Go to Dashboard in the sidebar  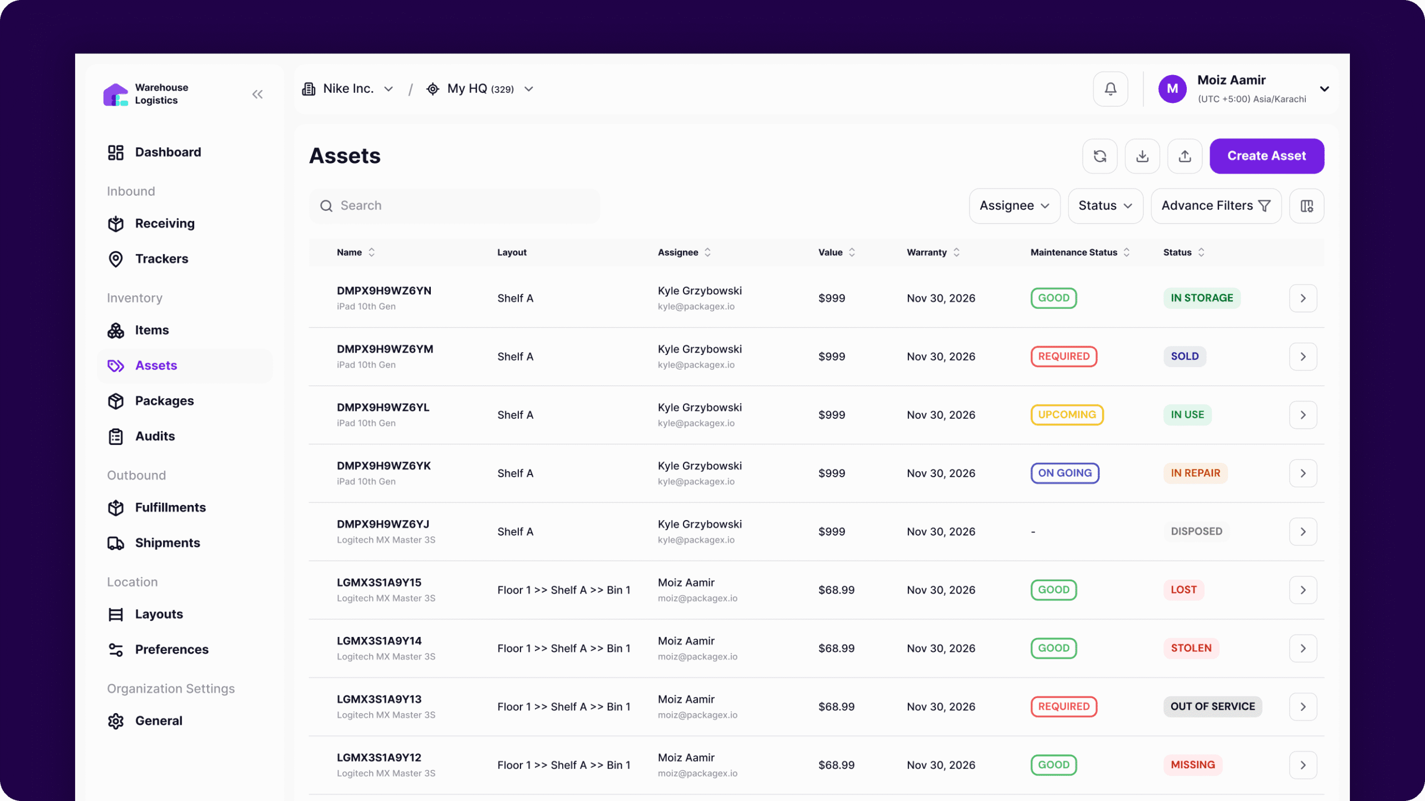tap(168, 152)
